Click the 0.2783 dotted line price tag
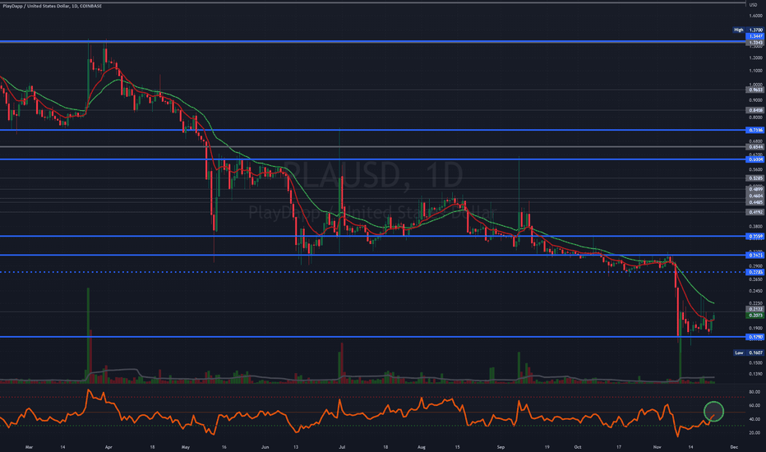This screenshot has width=766, height=452. tap(755, 272)
